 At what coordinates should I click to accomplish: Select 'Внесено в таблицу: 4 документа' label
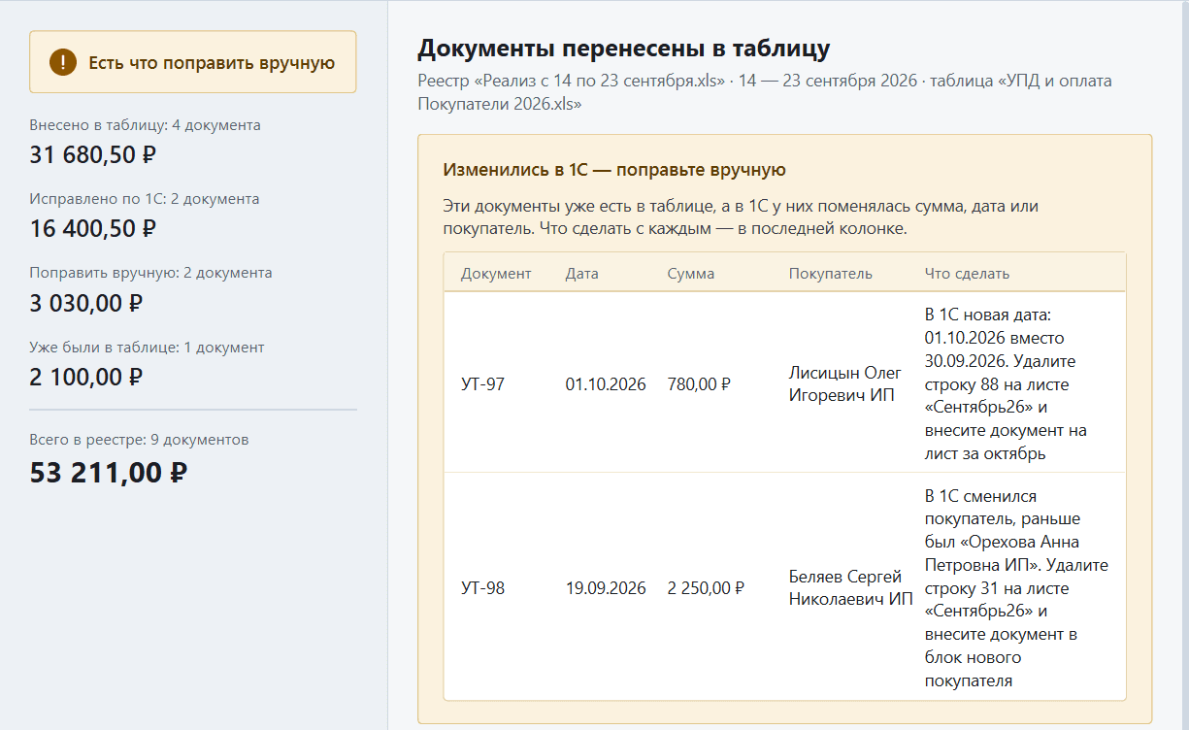click(145, 125)
